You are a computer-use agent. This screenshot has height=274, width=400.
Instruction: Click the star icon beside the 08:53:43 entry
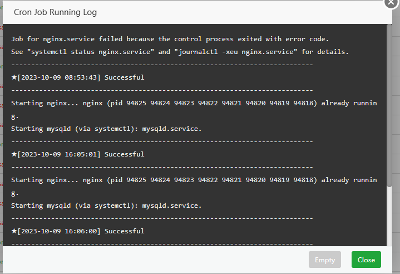14,77
